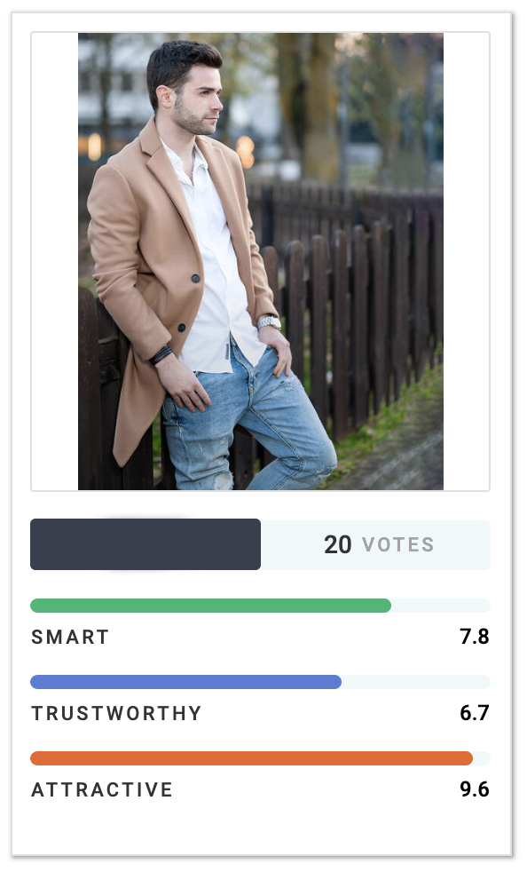Click the unfilled tip of the ATTRACTIVE bar
Screen dimensions: 527x872
click(482, 758)
